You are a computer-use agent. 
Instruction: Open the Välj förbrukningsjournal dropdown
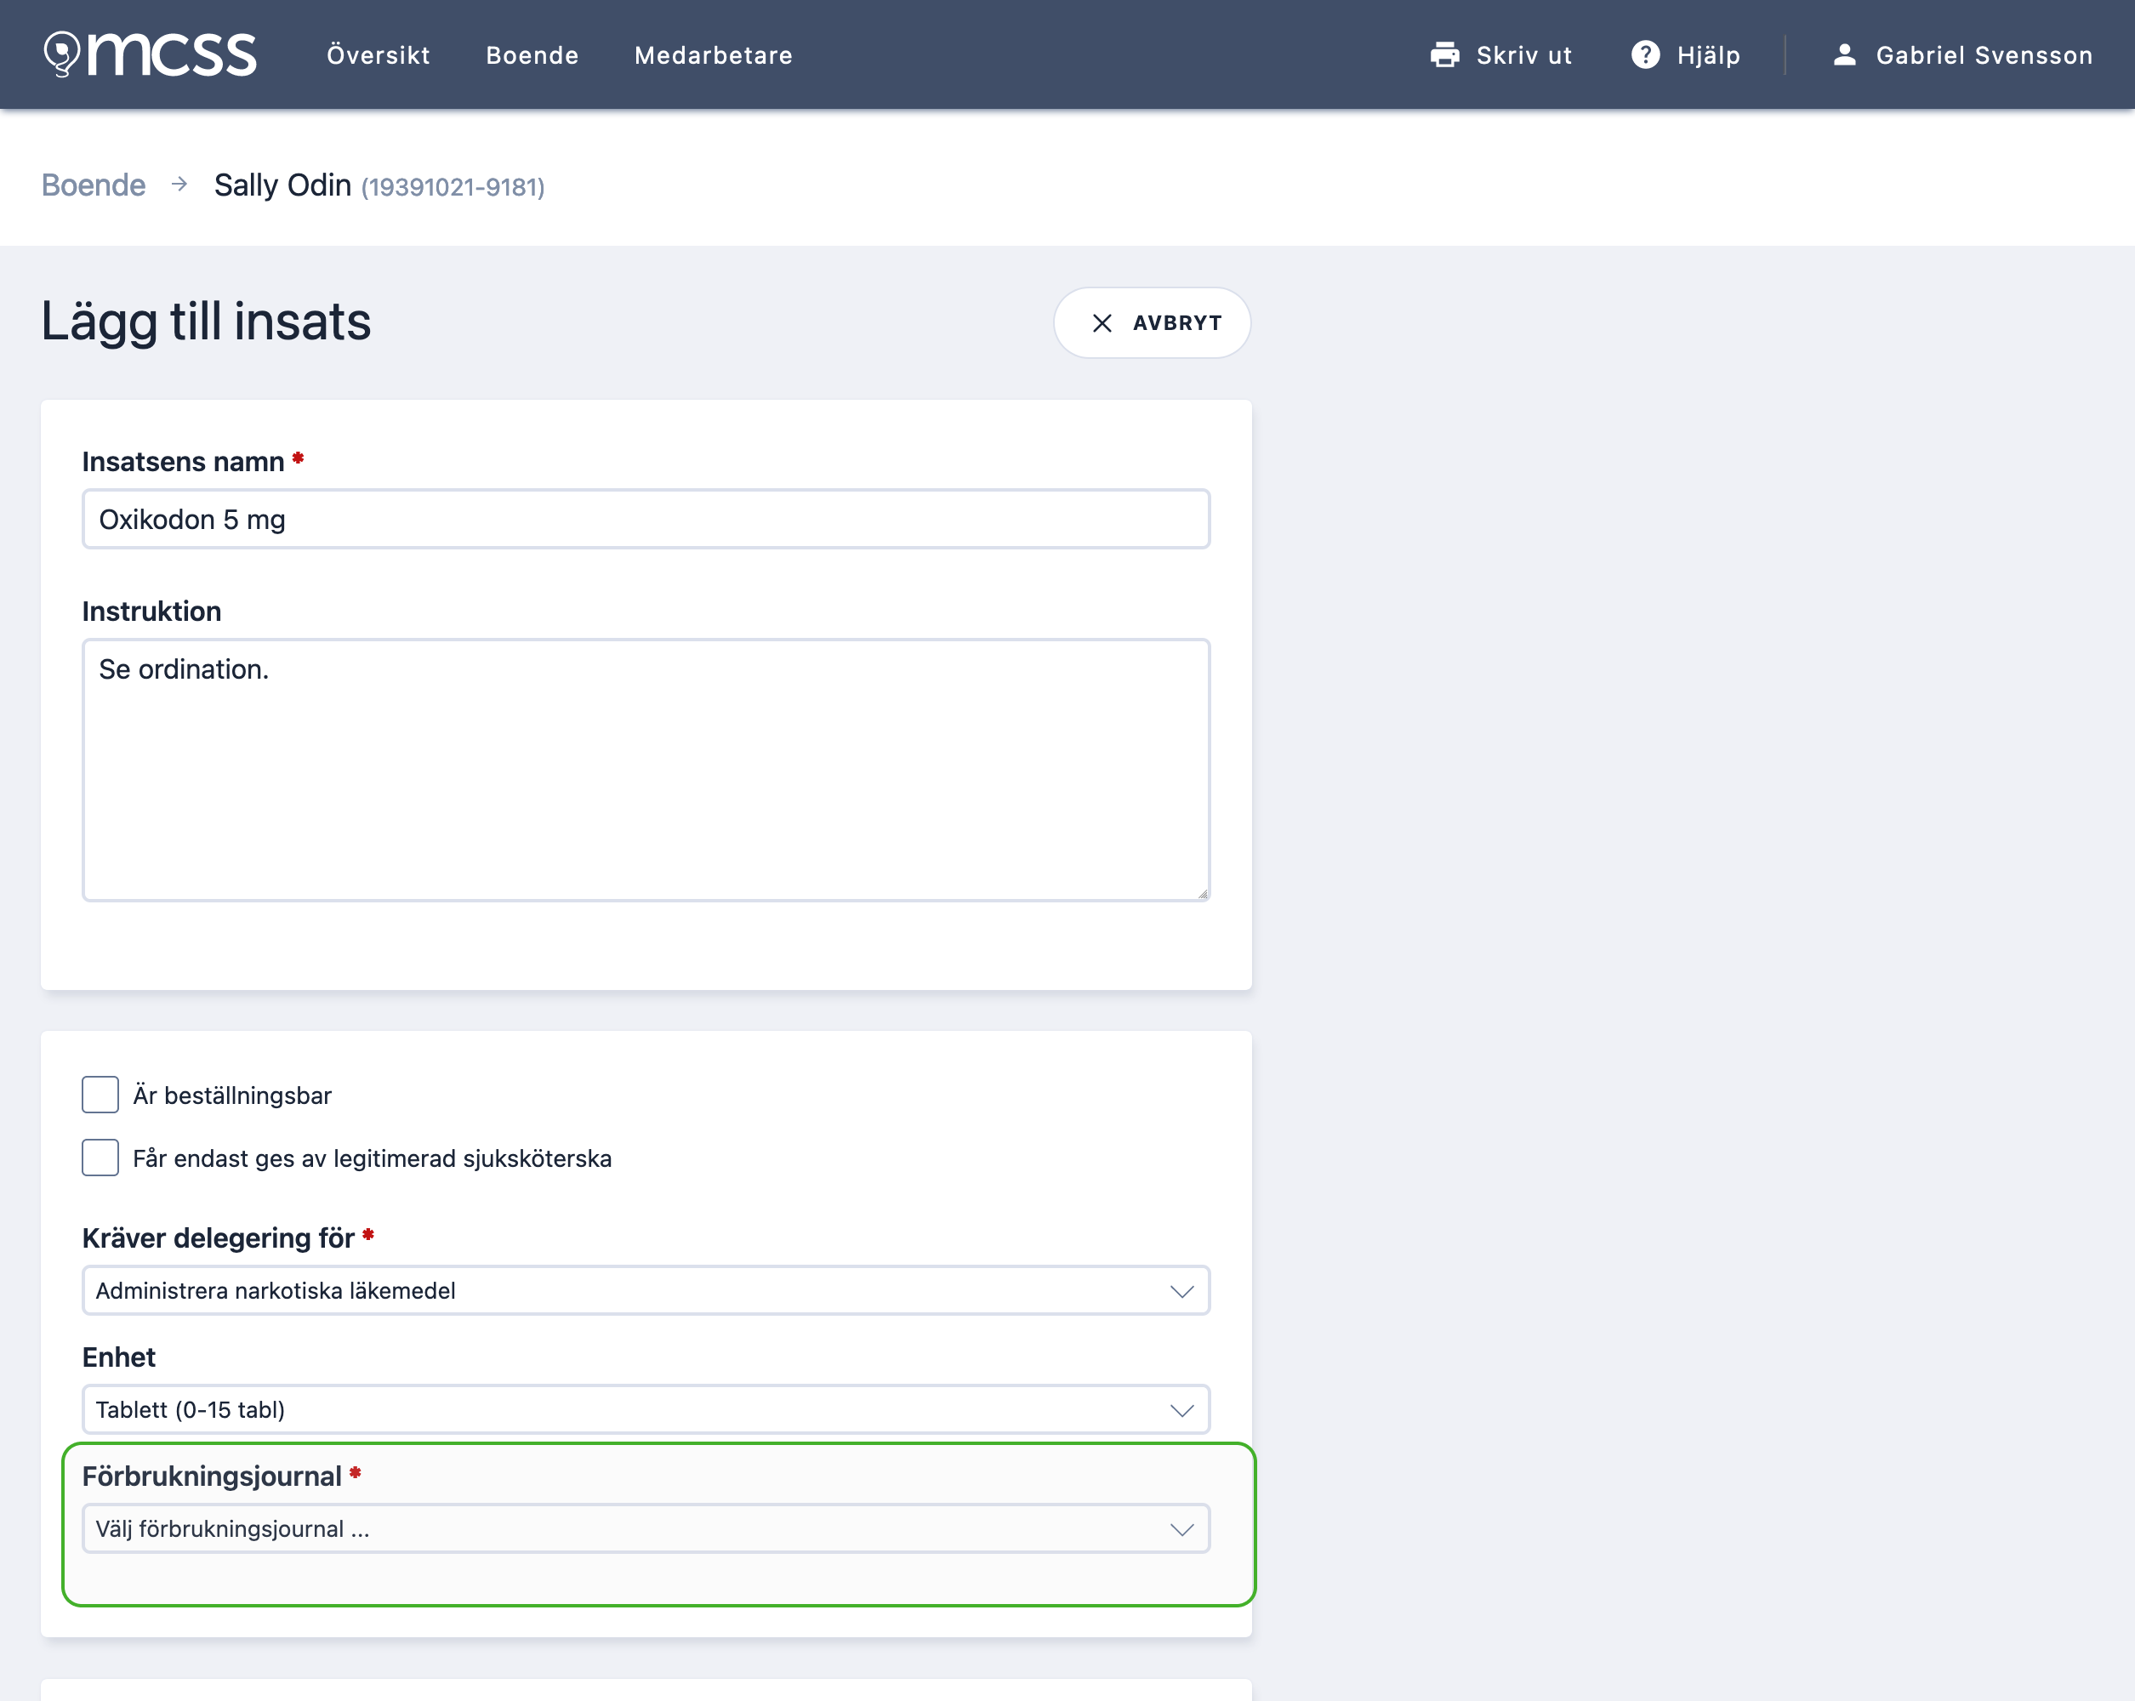click(x=646, y=1528)
